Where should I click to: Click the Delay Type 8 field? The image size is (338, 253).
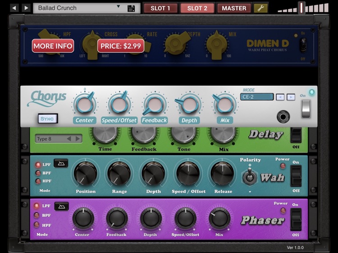click(x=59, y=139)
